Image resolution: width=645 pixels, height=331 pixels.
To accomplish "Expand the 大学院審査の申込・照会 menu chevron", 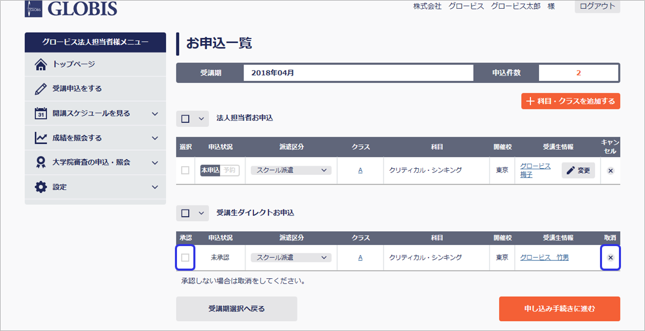I will tap(155, 163).
